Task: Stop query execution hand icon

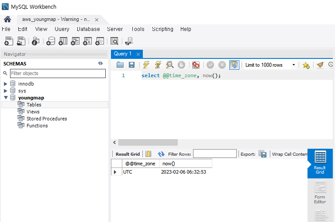Action: pyautogui.click(x=181, y=65)
